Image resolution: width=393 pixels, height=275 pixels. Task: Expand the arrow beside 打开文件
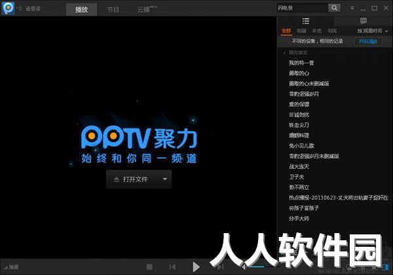pos(165,179)
